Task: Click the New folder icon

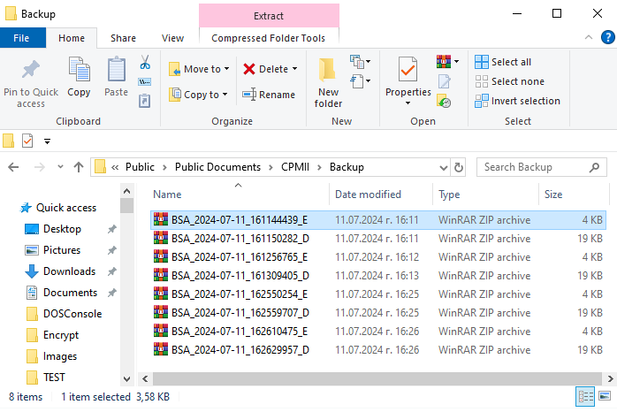Action: [327, 70]
